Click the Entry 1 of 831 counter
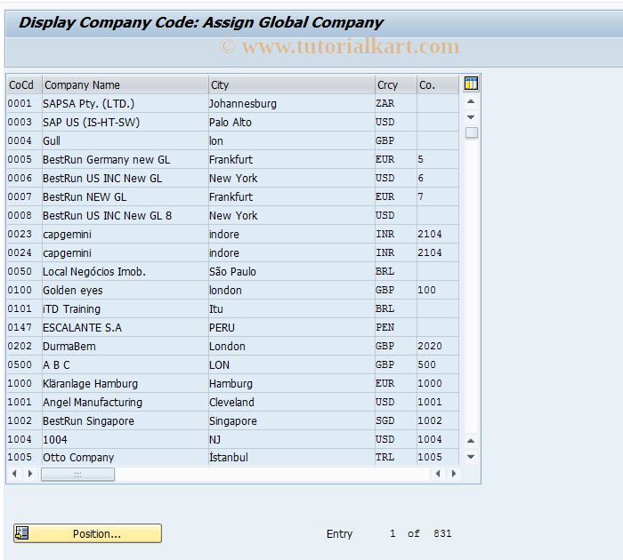Image resolution: width=623 pixels, height=560 pixels. [x=389, y=533]
